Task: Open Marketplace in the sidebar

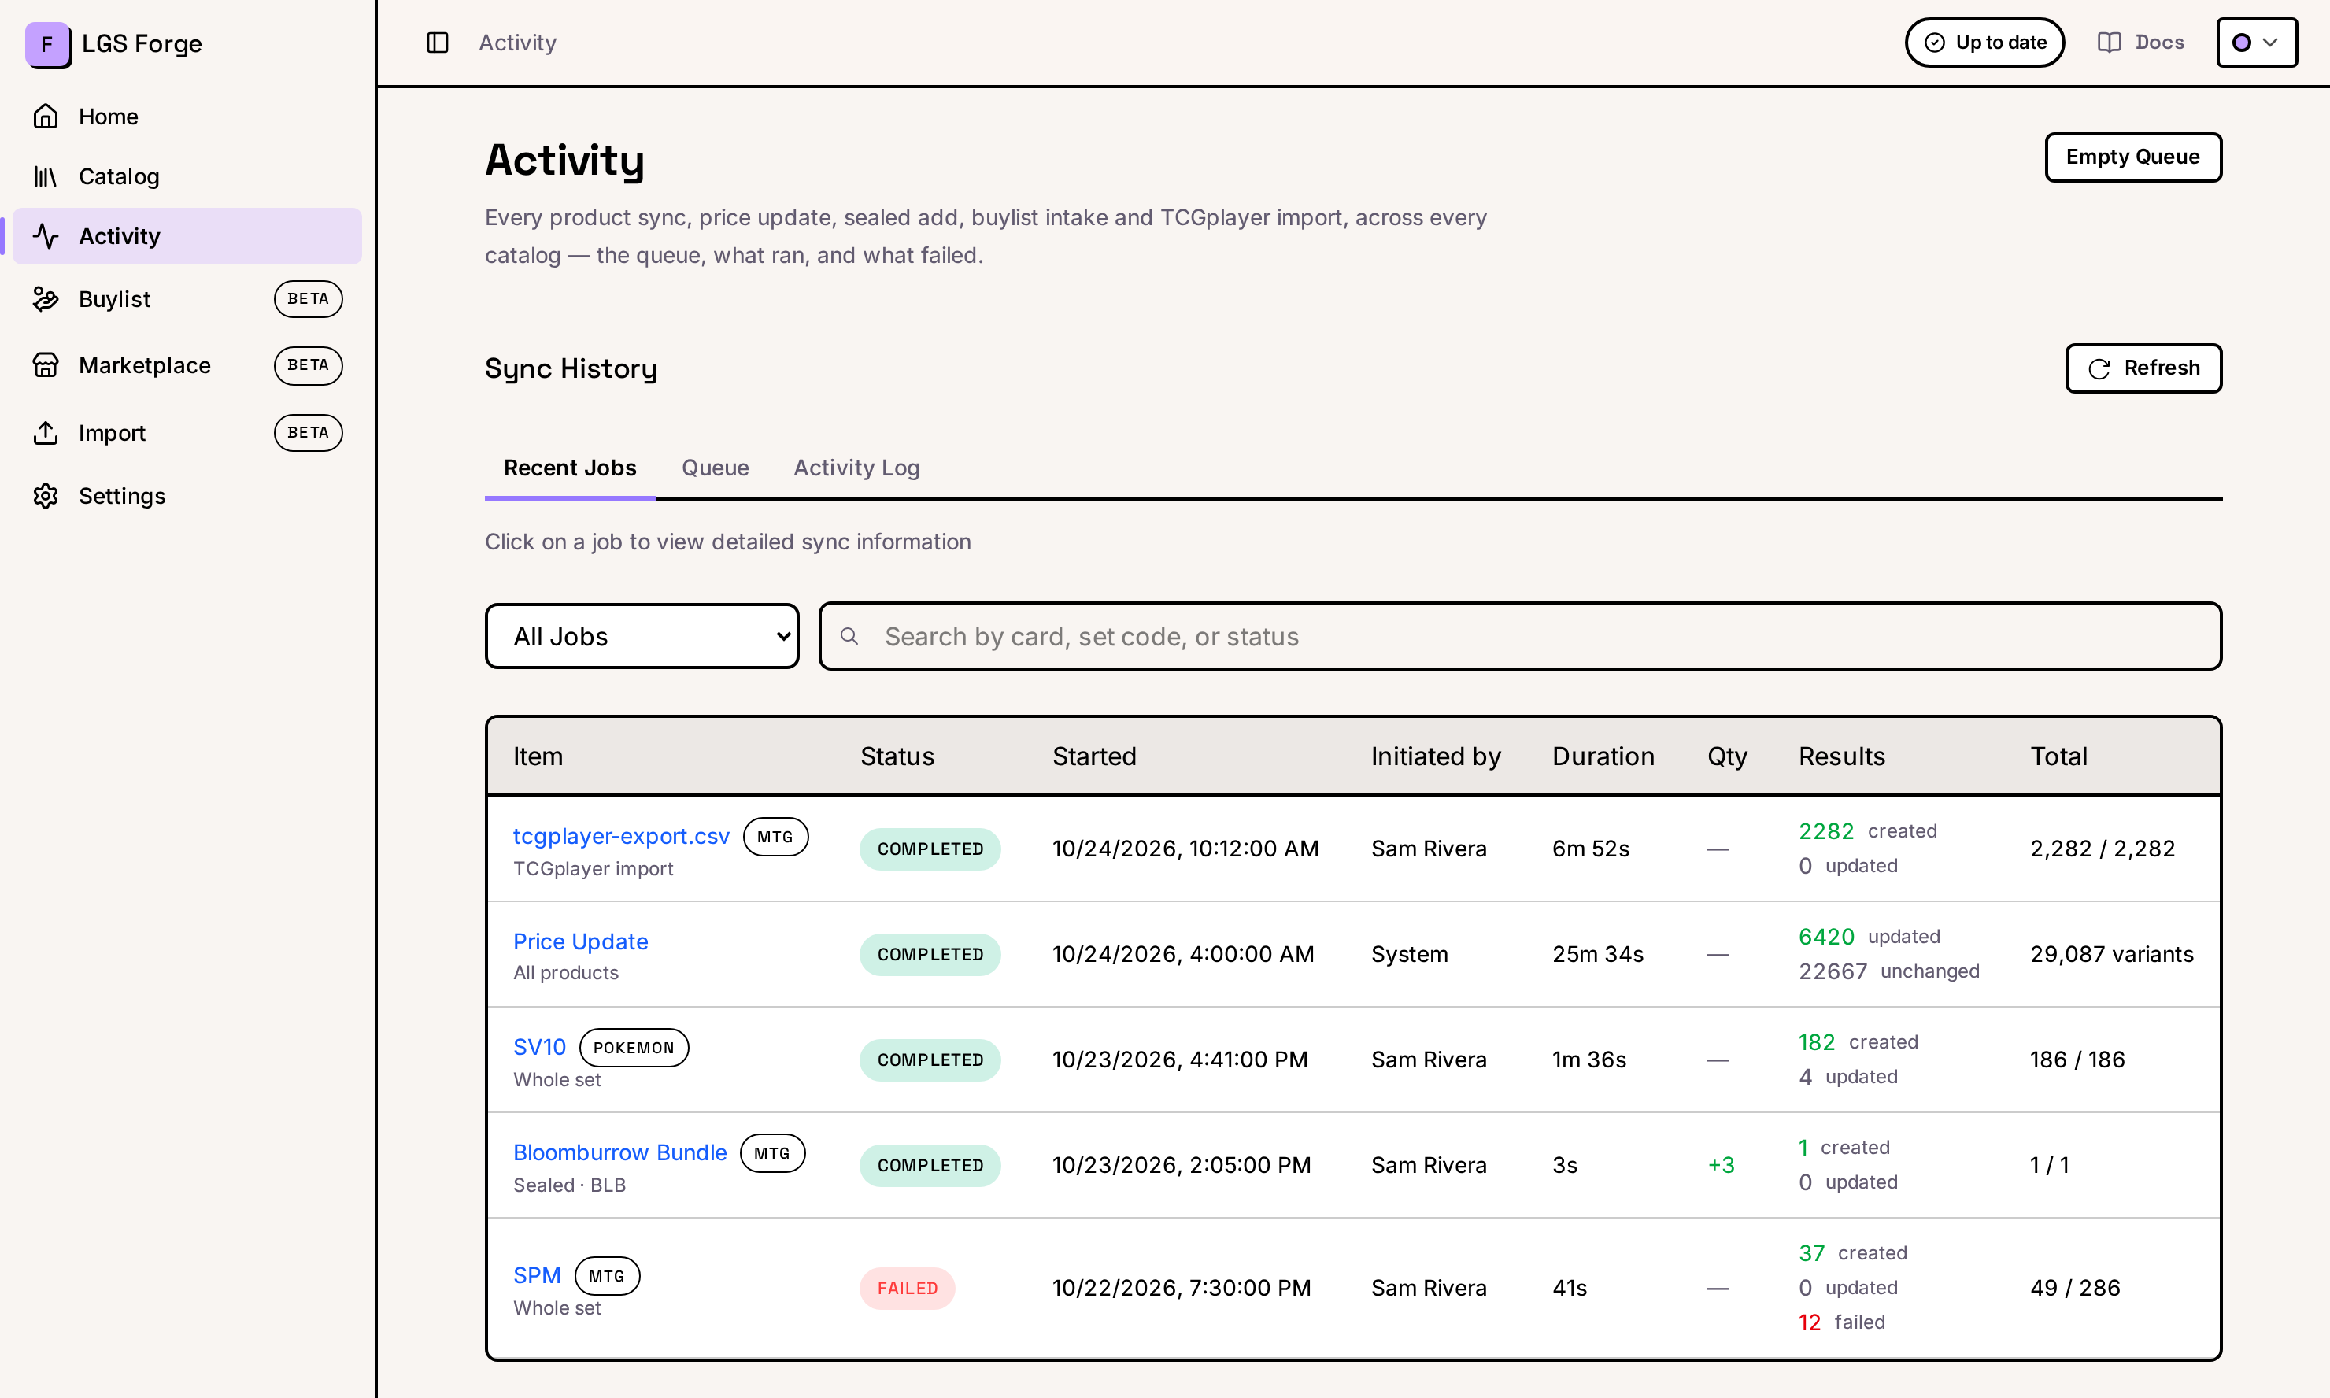Action: pyautogui.click(x=187, y=365)
